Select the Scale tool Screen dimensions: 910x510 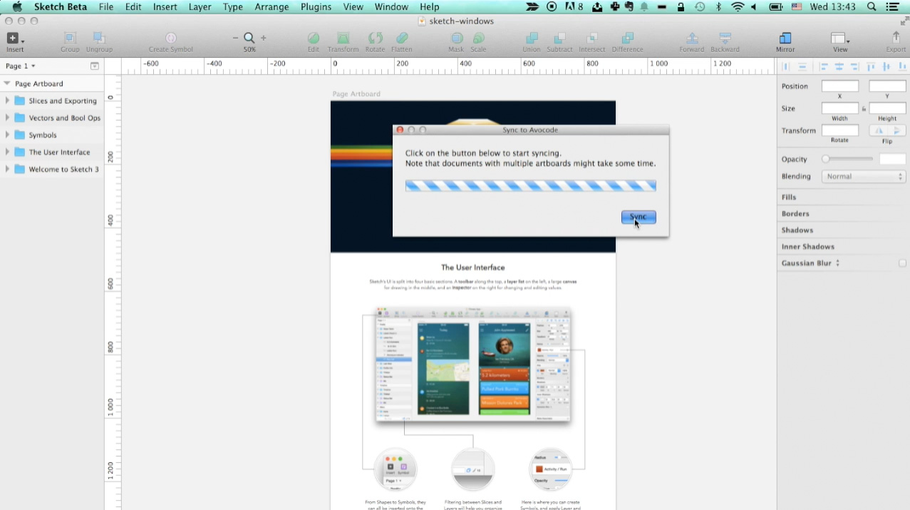(x=478, y=39)
